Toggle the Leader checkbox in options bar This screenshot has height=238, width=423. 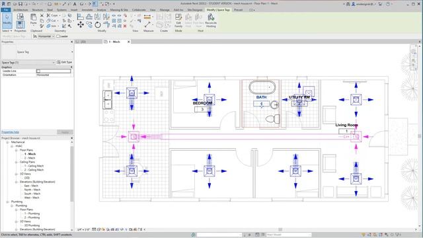point(58,36)
